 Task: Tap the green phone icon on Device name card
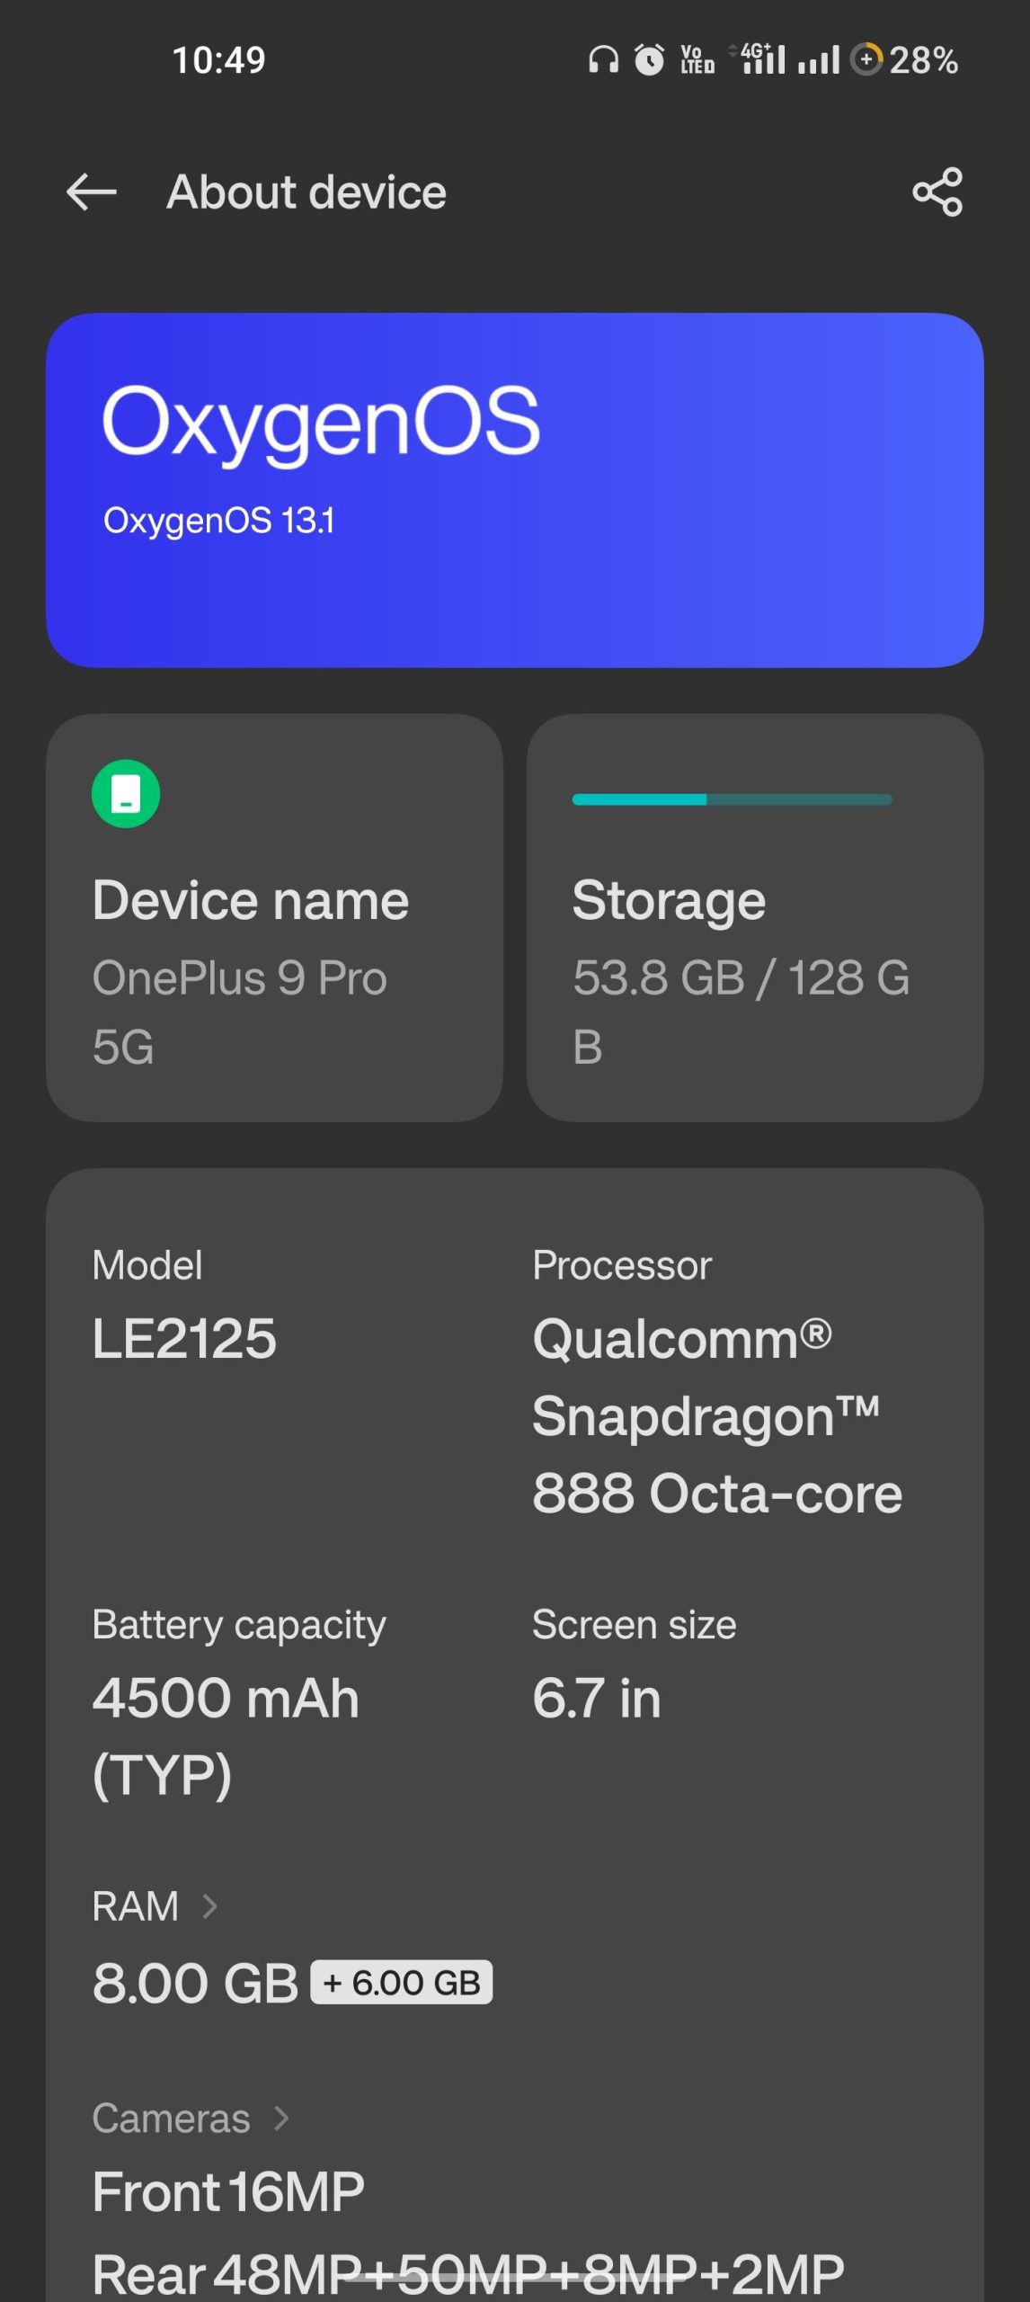pyautogui.click(x=126, y=792)
